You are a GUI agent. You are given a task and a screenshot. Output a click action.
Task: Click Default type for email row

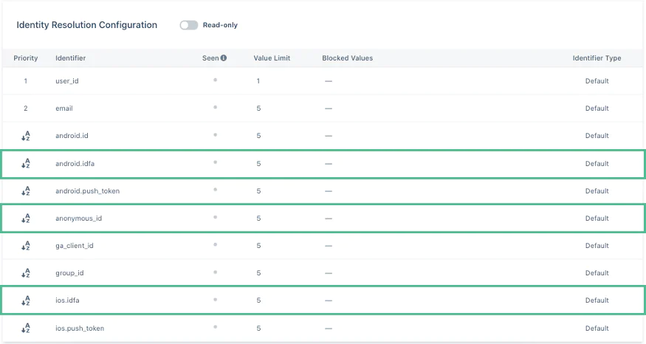(597, 109)
